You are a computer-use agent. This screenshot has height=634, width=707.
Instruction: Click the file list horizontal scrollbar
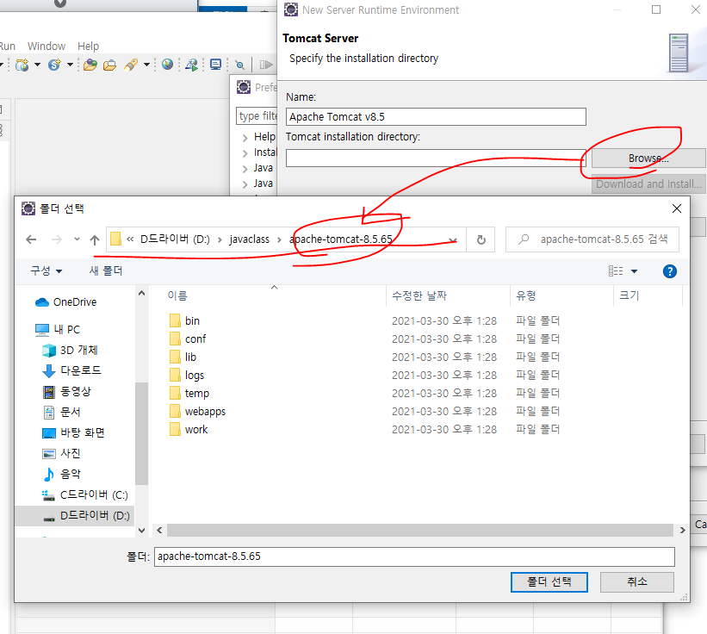click(x=419, y=531)
